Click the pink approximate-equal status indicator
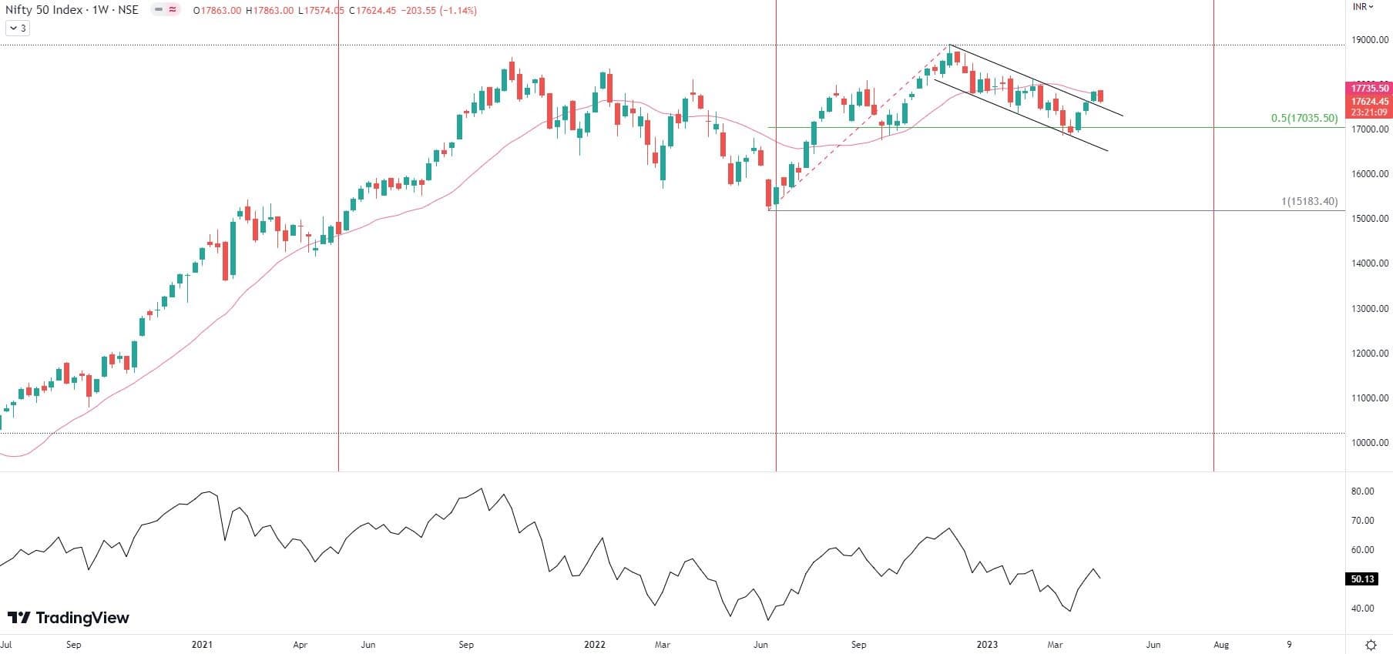The width and height of the screenshot is (1393, 654). click(x=173, y=11)
